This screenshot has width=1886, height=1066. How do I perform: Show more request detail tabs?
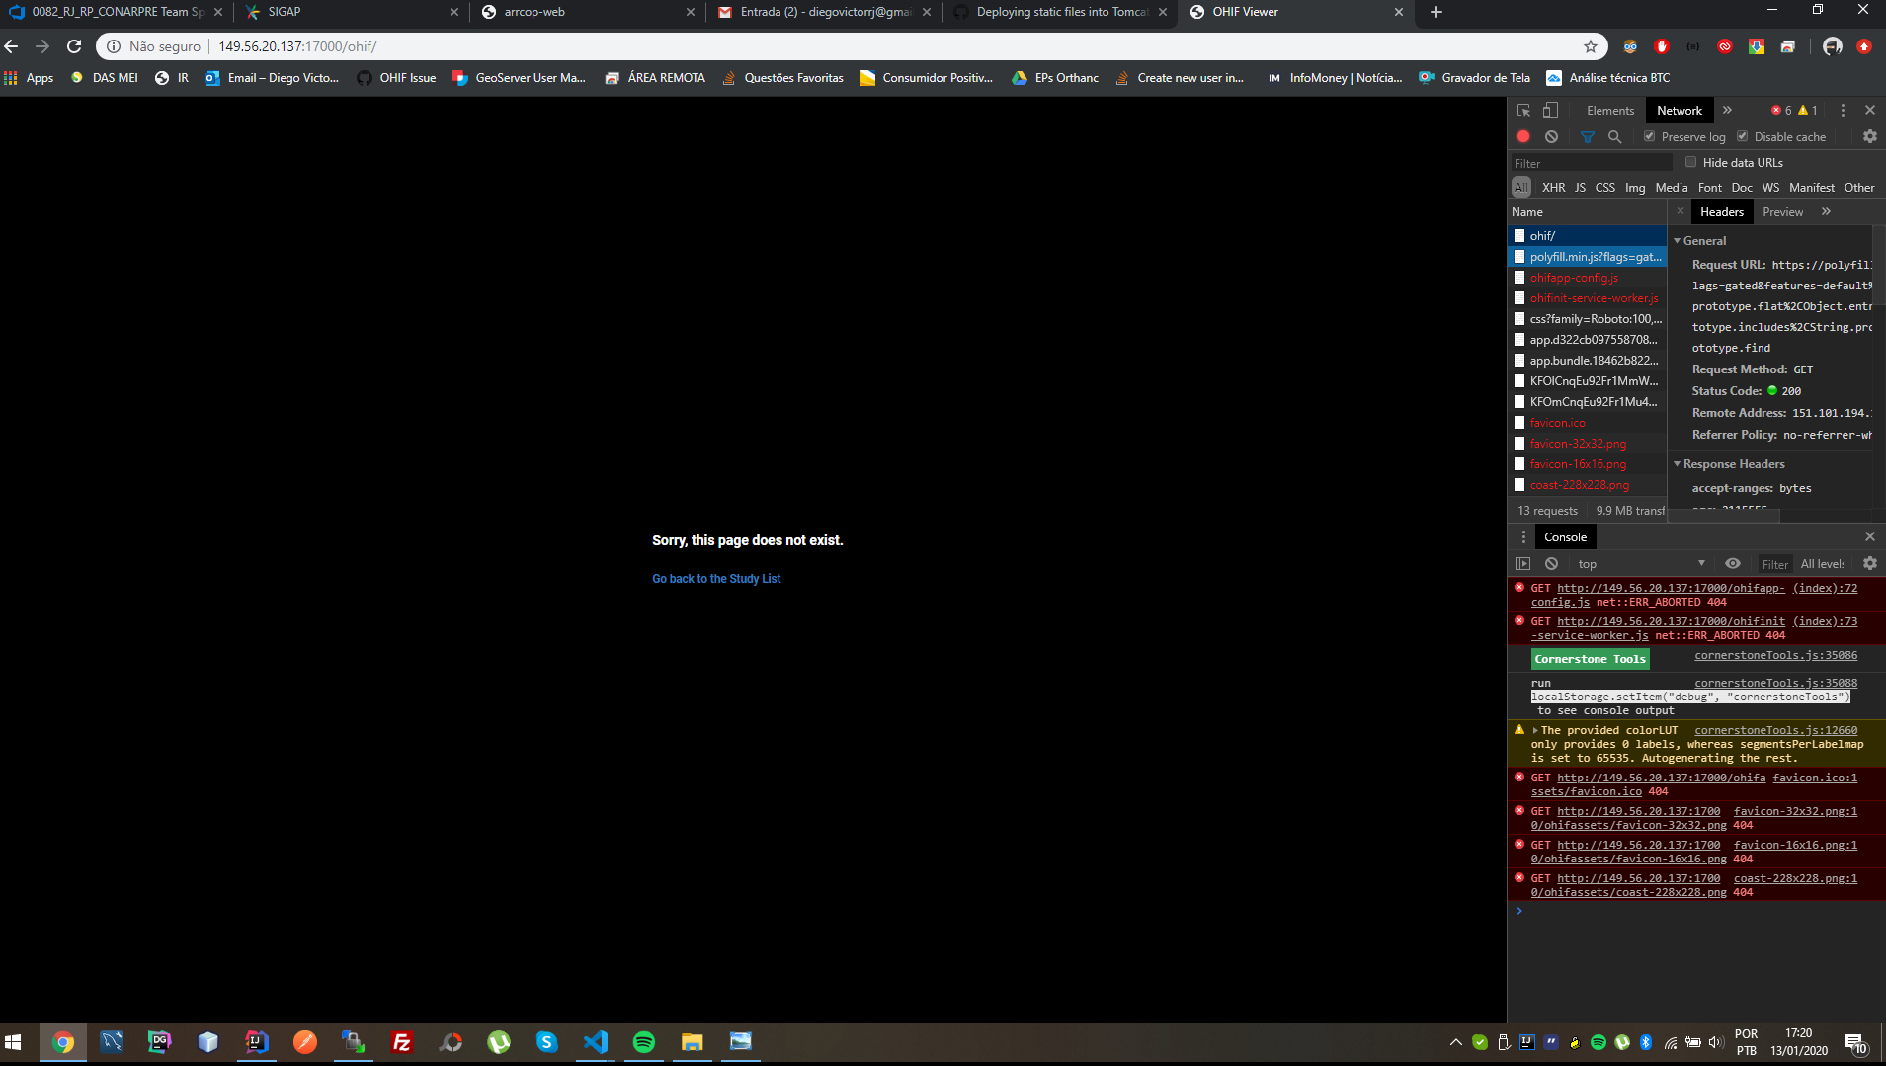point(1826,211)
